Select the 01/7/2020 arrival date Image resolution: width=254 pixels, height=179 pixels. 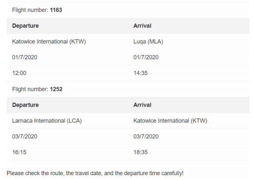click(146, 57)
